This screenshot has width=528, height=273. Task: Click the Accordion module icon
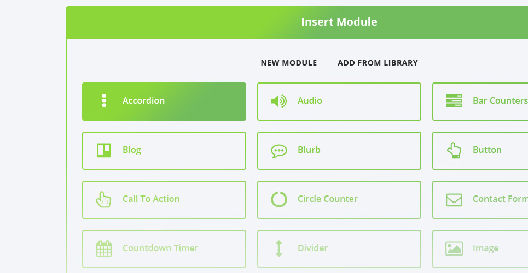104,101
